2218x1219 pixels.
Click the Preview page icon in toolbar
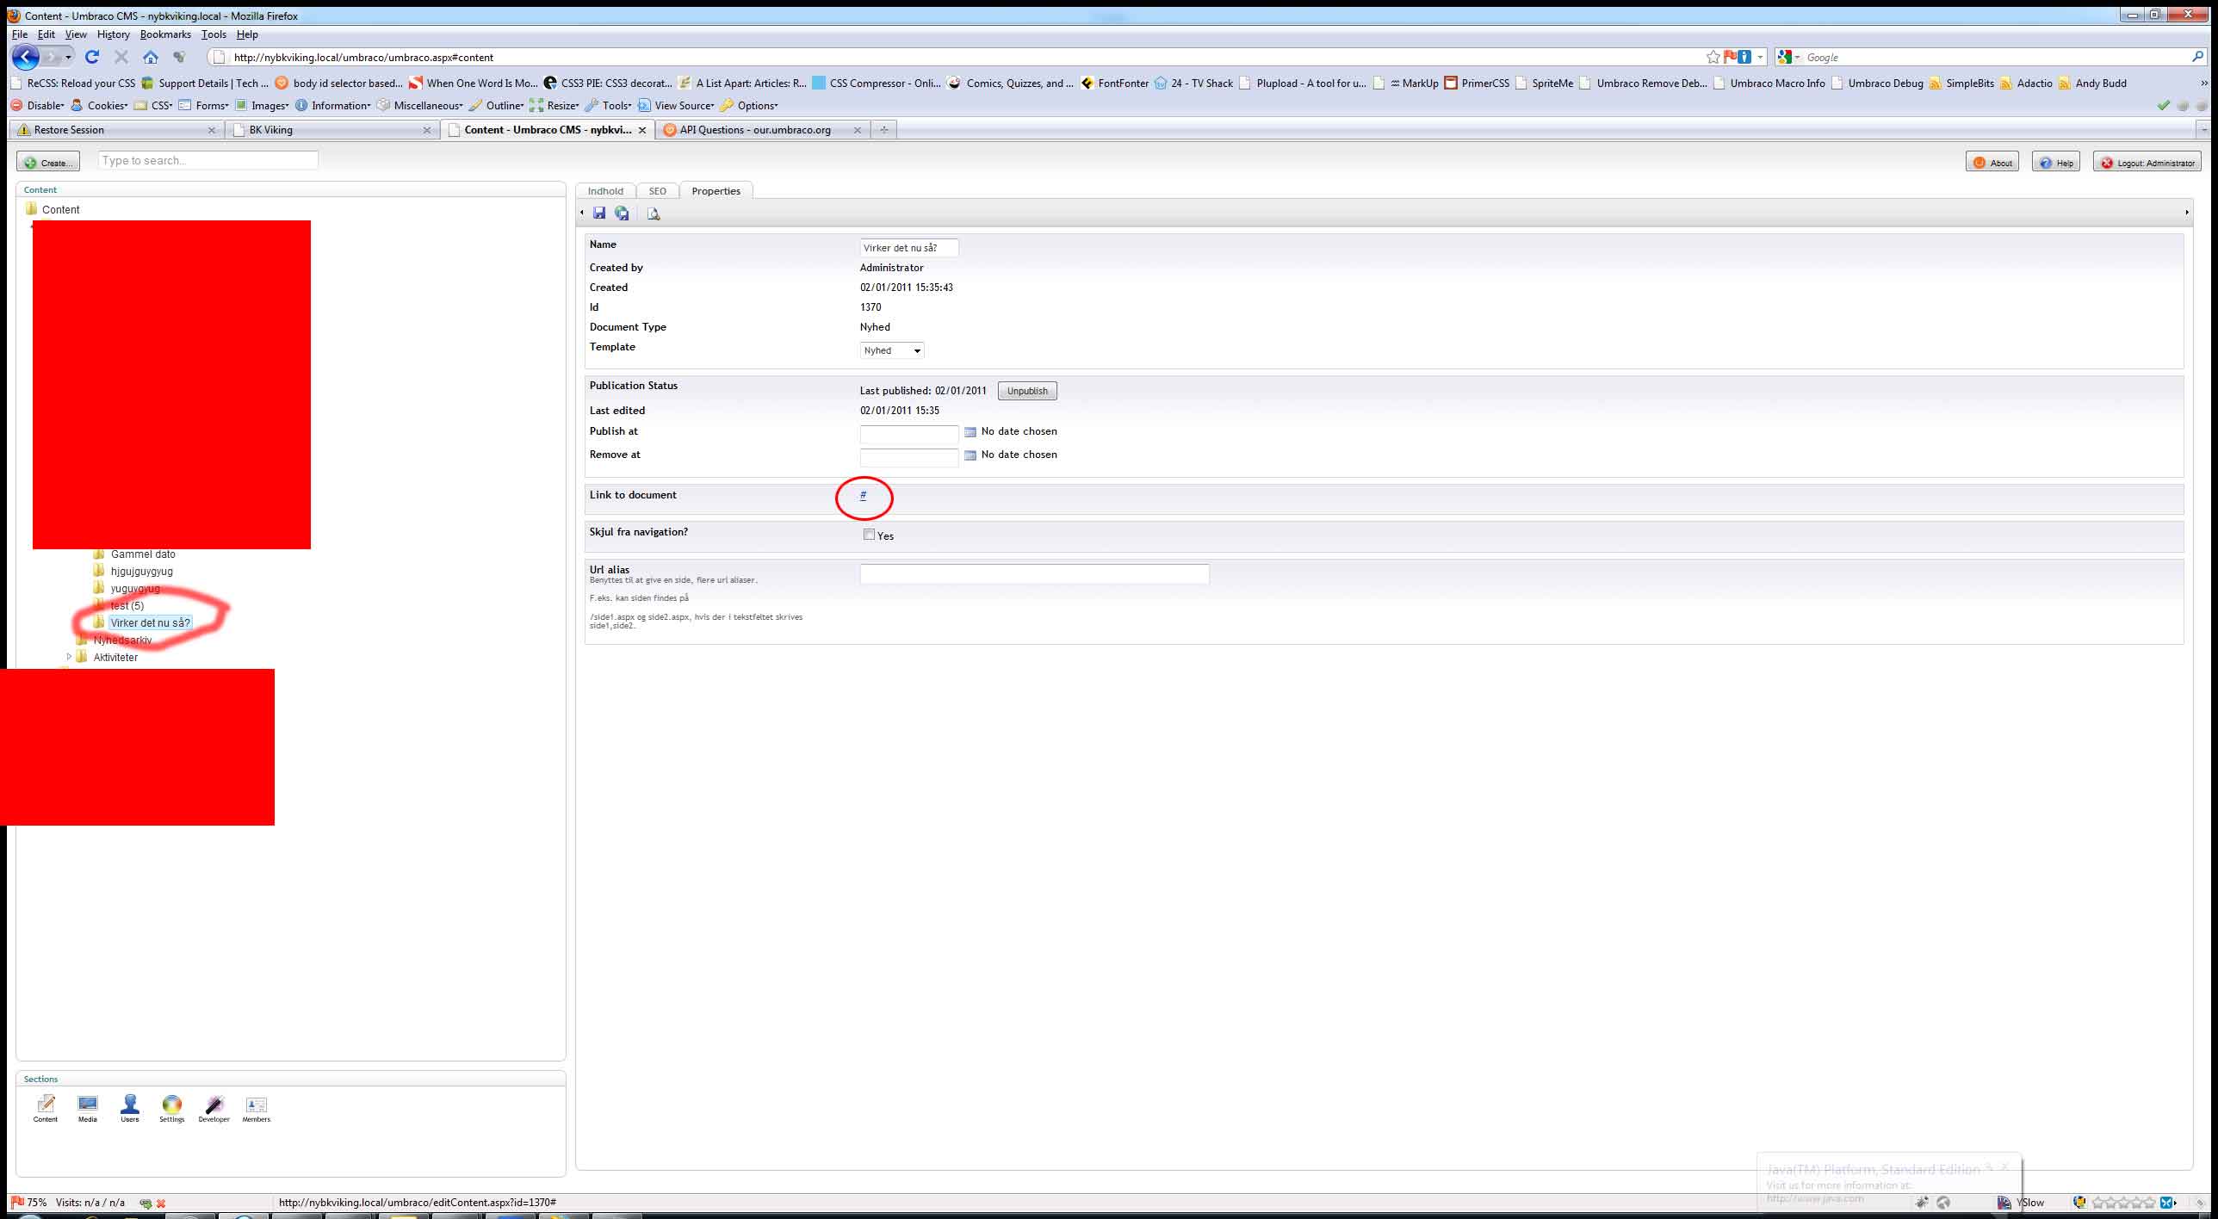coord(654,213)
